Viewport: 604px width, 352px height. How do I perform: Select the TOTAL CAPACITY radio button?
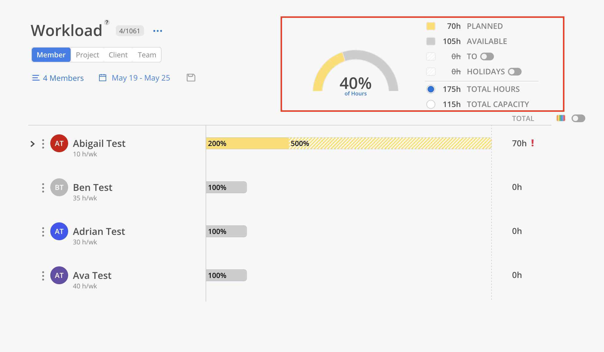pyautogui.click(x=431, y=104)
